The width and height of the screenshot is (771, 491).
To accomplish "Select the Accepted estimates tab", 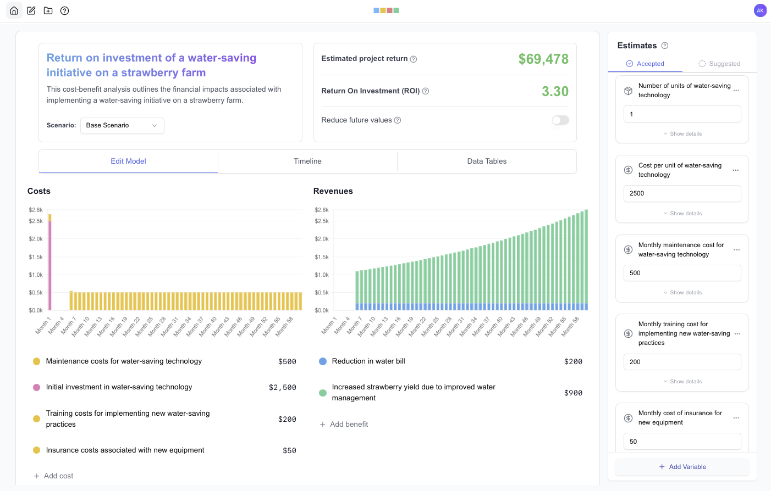I will click(x=645, y=64).
